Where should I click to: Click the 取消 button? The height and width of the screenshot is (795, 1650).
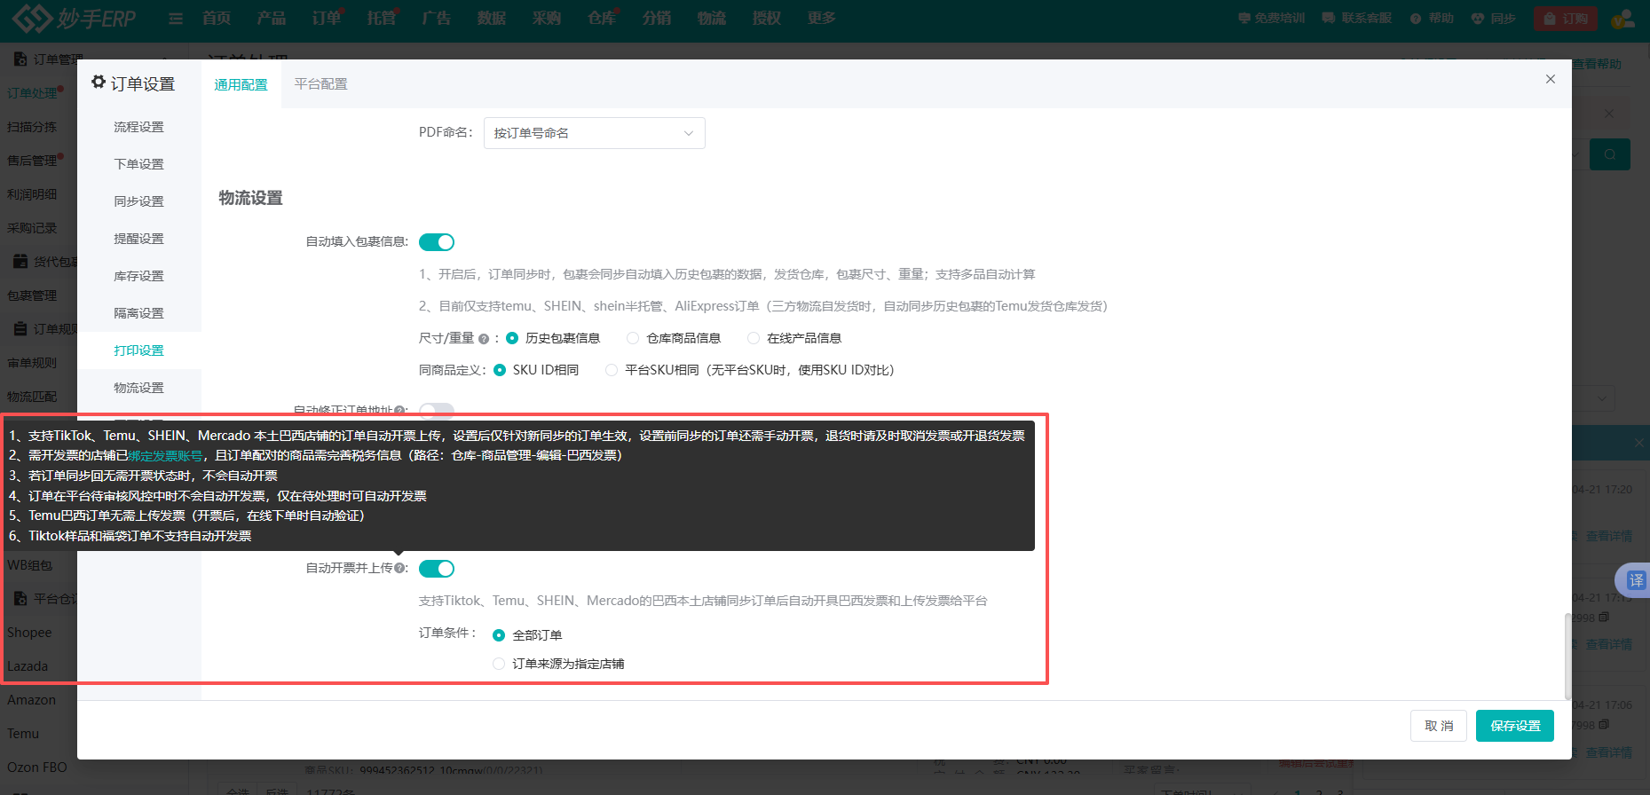1438,726
